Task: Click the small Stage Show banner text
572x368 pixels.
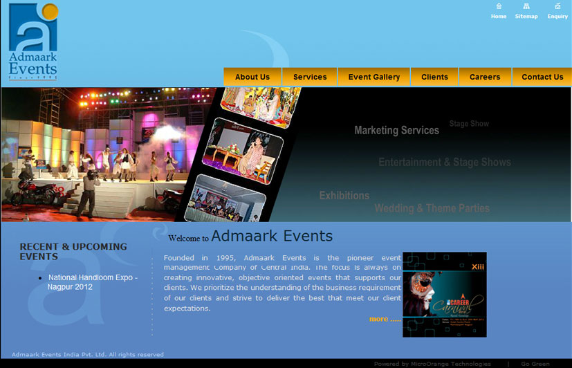Action: click(x=469, y=124)
